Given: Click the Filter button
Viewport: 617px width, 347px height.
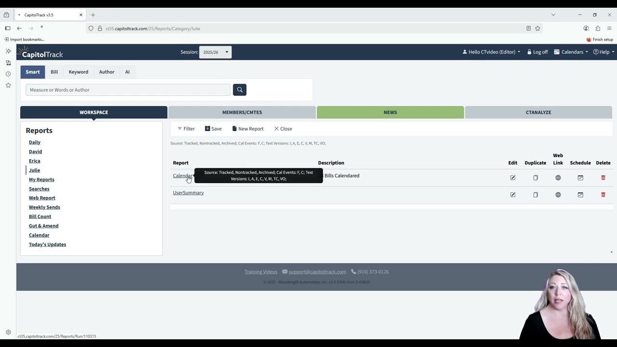Looking at the screenshot, I should (x=186, y=129).
